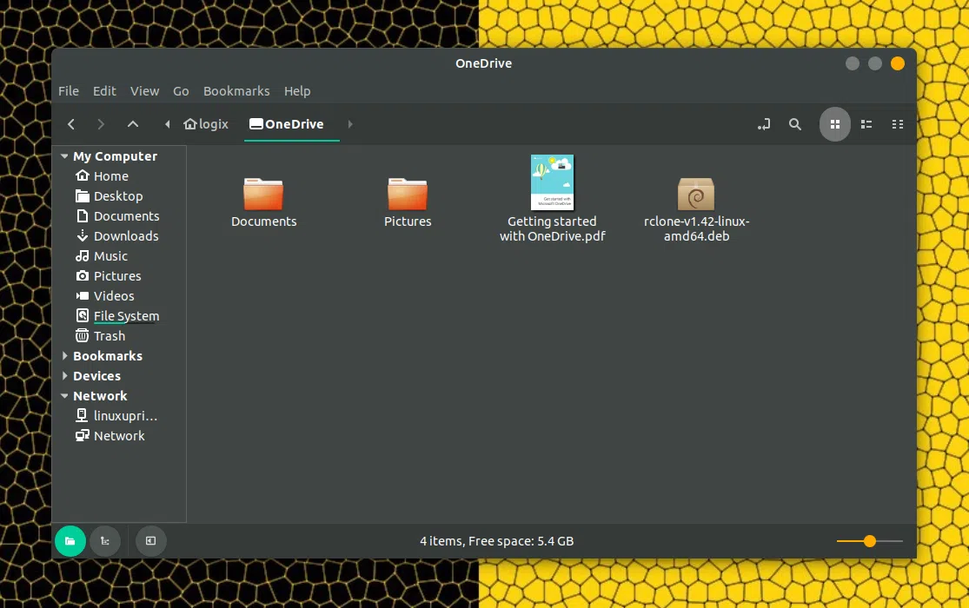This screenshot has height=608, width=969.
Task: Click the status bar item count text
Action: click(x=497, y=541)
